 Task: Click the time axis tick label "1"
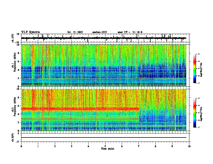[38, 146]
